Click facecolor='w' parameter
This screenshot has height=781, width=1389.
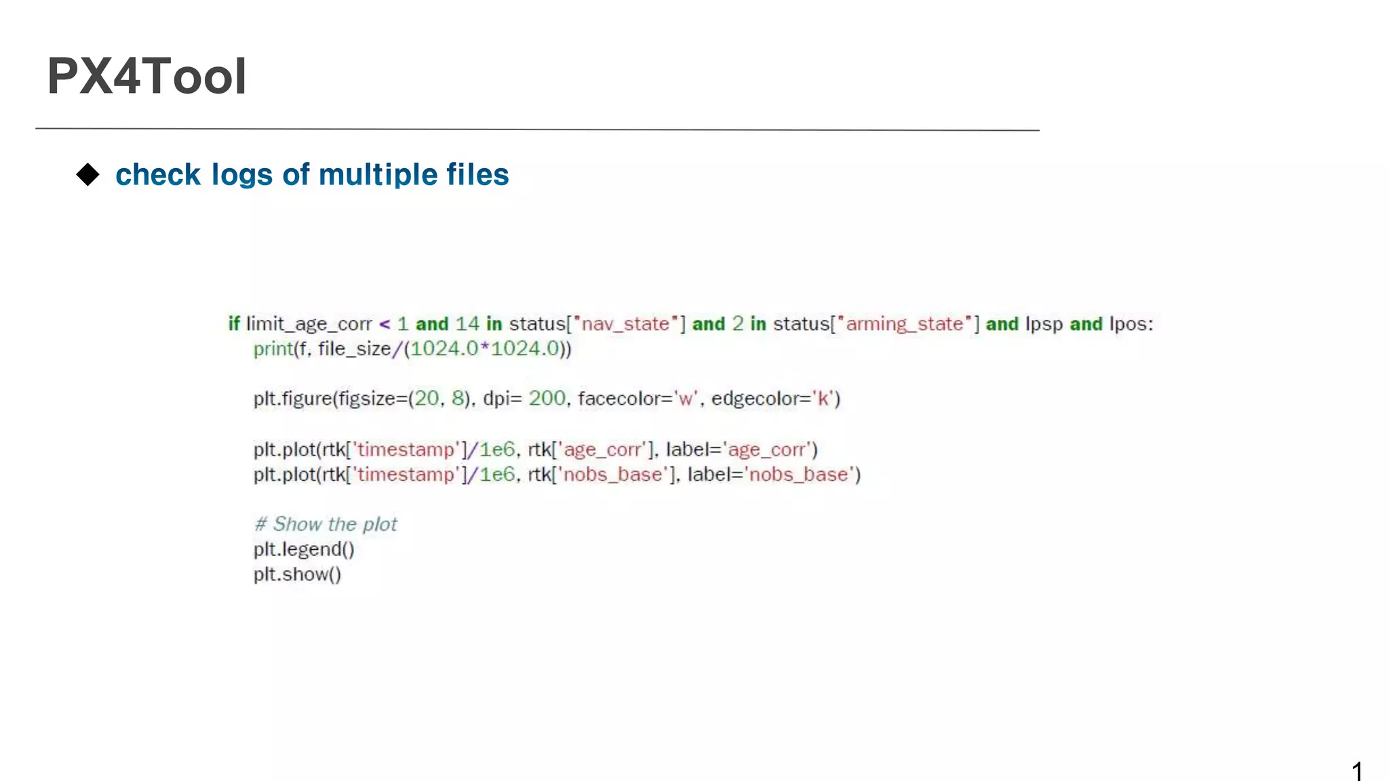pos(638,399)
